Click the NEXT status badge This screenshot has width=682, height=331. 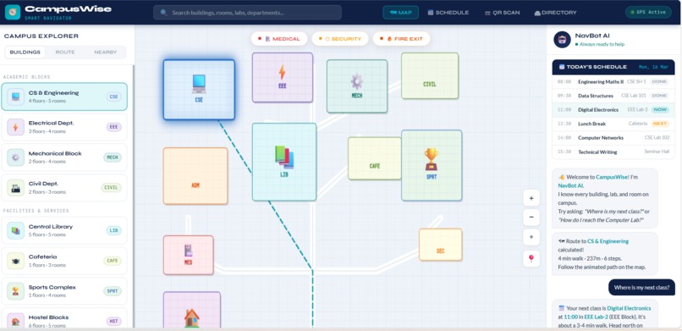(x=660, y=124)
